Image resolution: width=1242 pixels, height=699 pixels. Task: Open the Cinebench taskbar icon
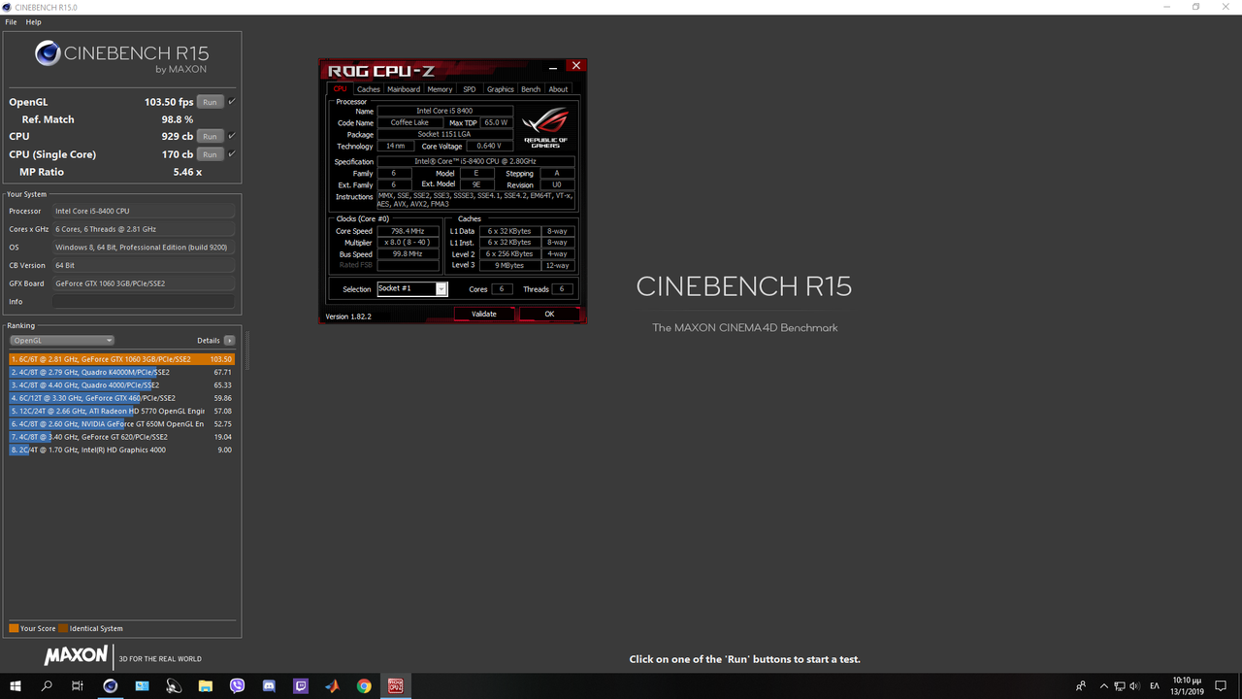pyautogui.click(x=111, y=686)
